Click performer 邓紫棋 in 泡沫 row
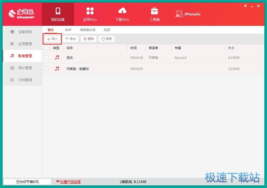 coord(153,58)
